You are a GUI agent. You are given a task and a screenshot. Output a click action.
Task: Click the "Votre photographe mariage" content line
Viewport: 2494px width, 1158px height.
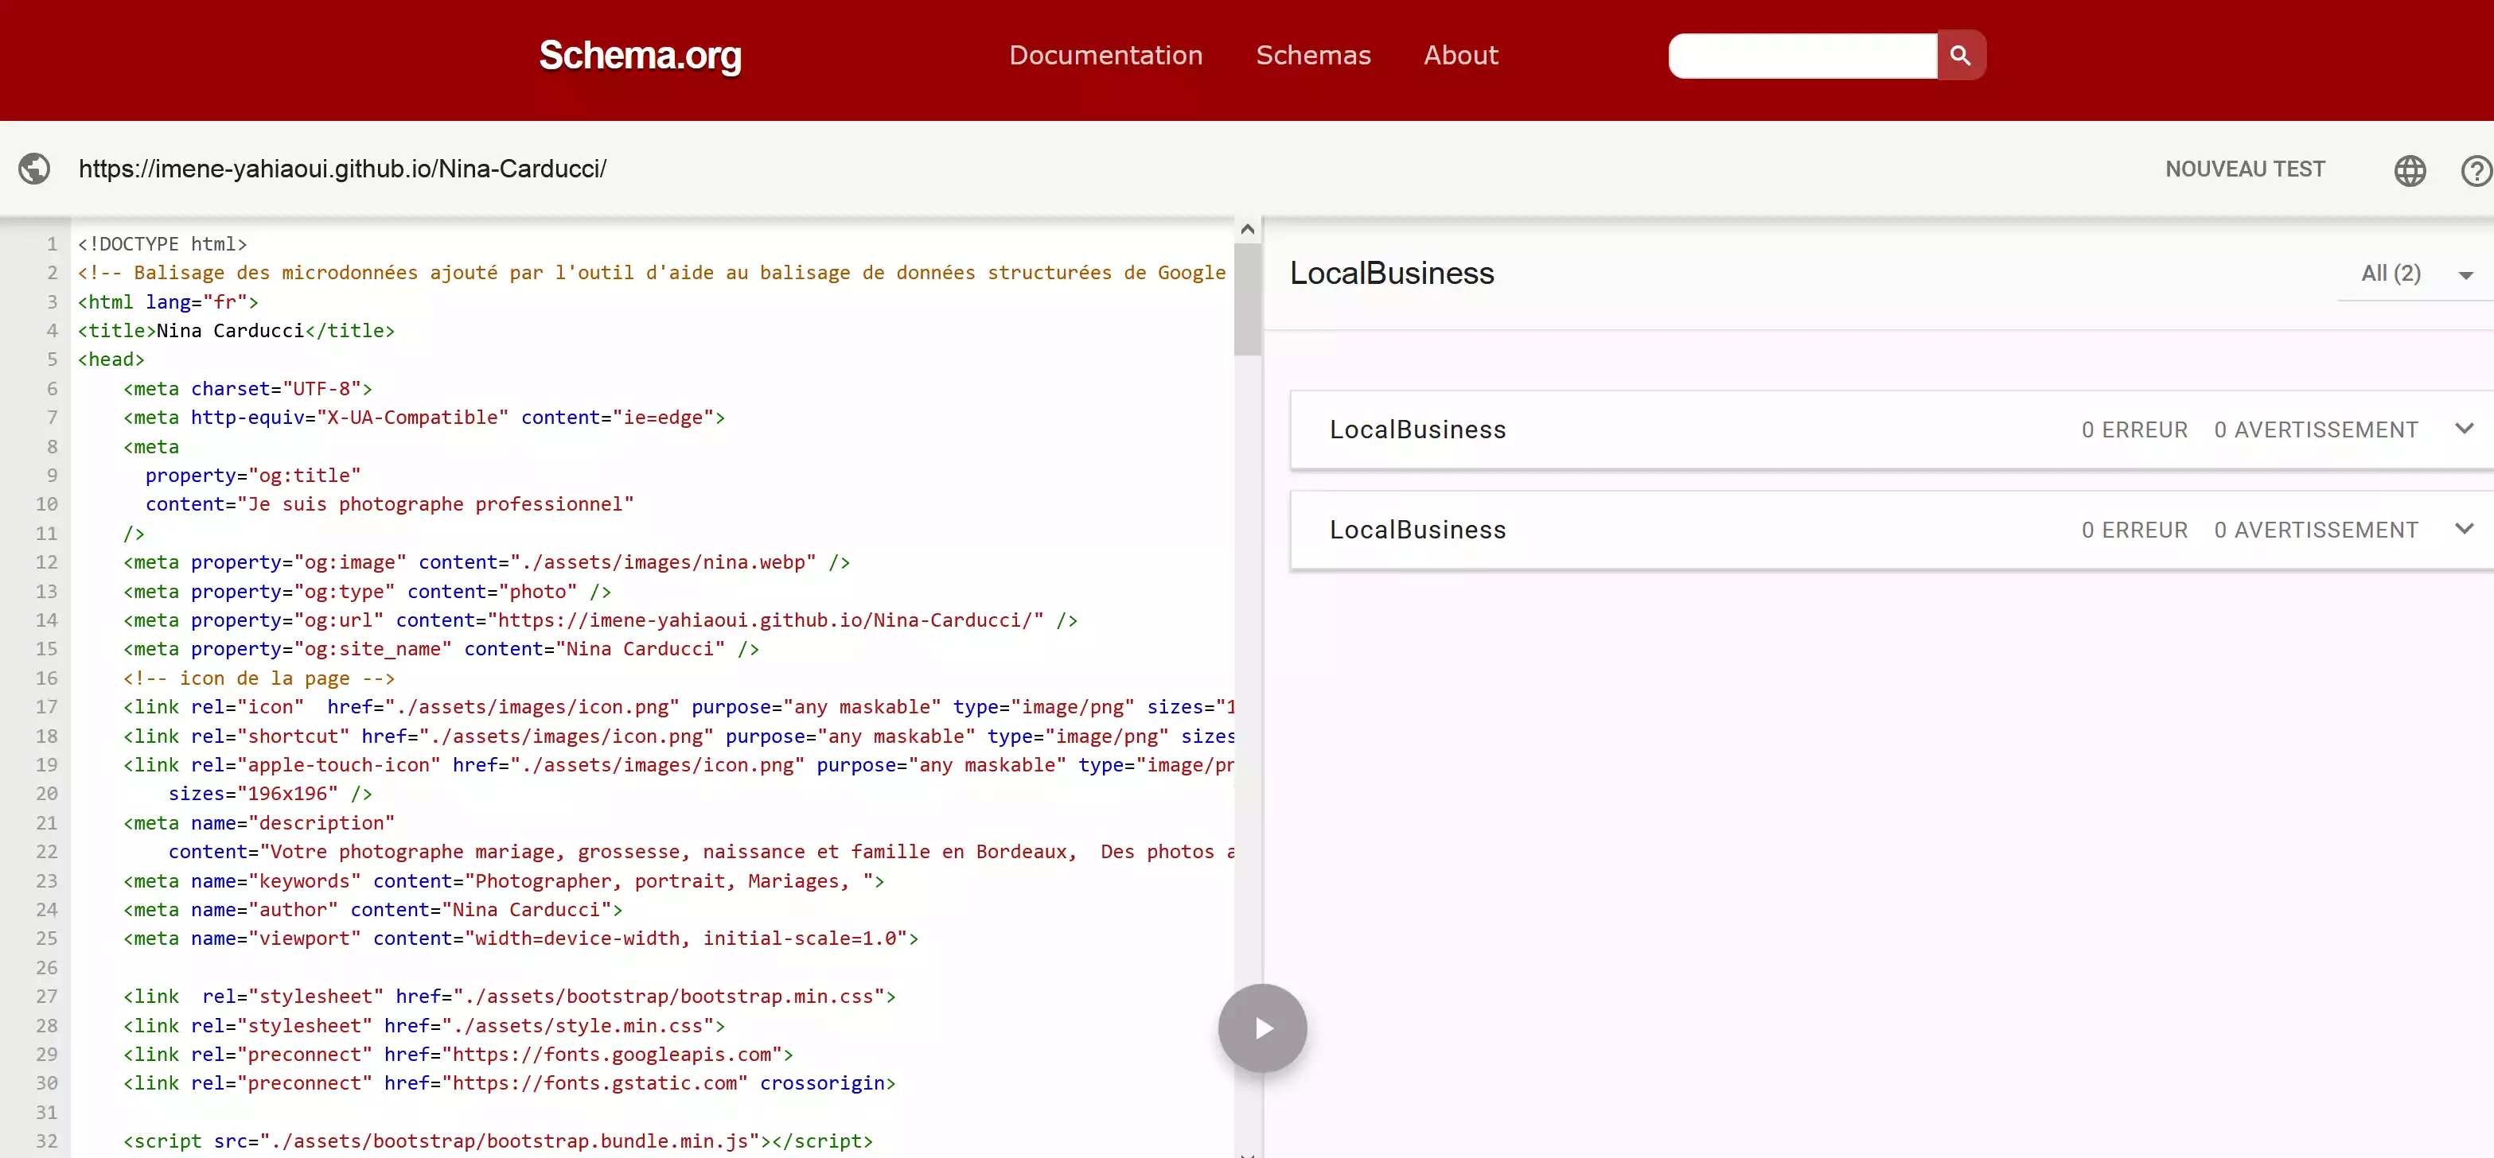click(x=701, y=851)
